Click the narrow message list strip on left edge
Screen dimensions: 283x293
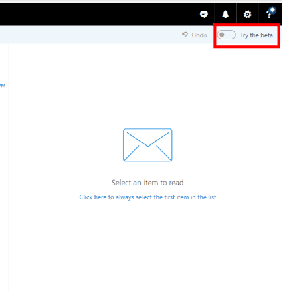coord(4,168)
